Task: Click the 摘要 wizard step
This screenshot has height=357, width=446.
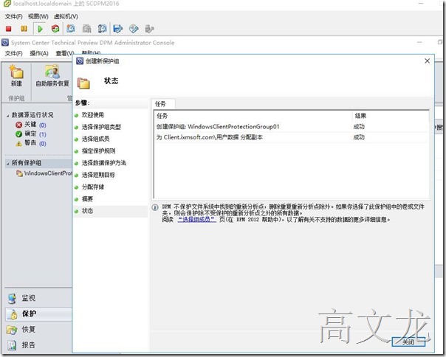Action: [x=87, y=198]
